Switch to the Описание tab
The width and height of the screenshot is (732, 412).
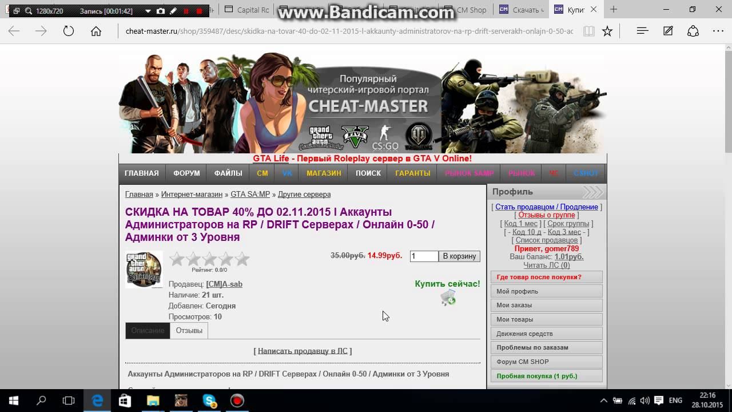[x=148, y=331]
